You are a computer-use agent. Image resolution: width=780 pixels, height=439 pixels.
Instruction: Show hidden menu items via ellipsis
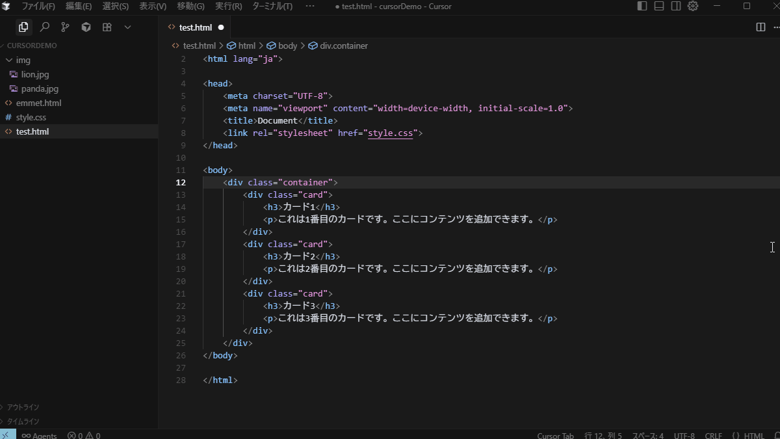[309, 7]
